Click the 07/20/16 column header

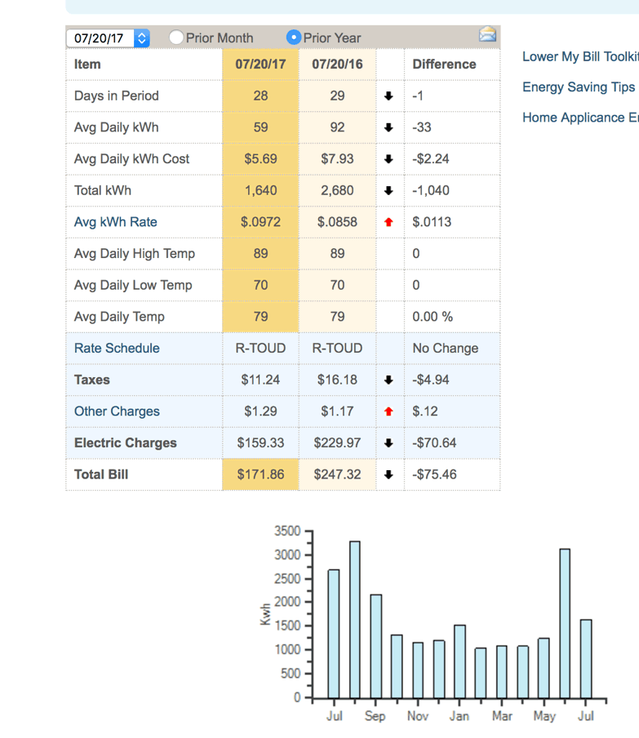(x=337, y=64)
